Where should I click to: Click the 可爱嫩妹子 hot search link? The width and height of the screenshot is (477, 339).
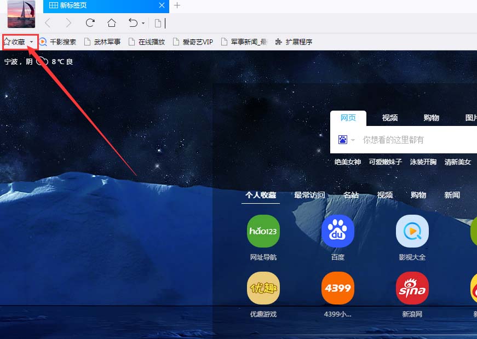(386, 162)
